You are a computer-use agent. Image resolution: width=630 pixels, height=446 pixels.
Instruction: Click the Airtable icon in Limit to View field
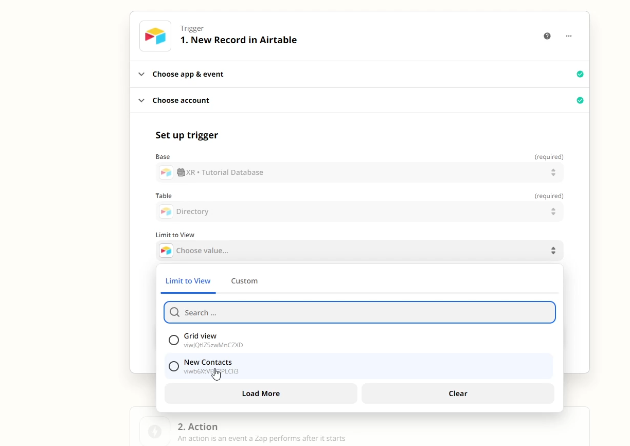(166, 251)
